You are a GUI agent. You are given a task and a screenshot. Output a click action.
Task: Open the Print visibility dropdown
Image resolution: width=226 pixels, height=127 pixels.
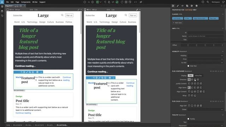coord(206,59)
